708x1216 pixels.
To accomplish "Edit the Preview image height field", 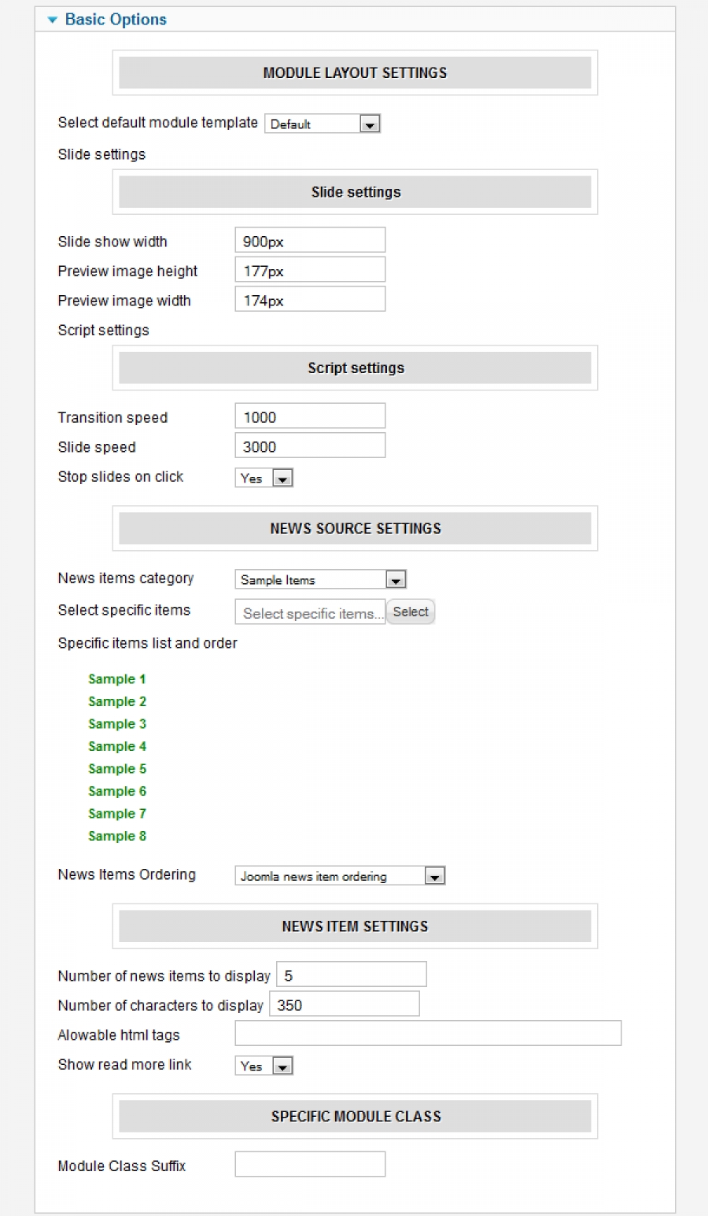I will coord(310,270).
